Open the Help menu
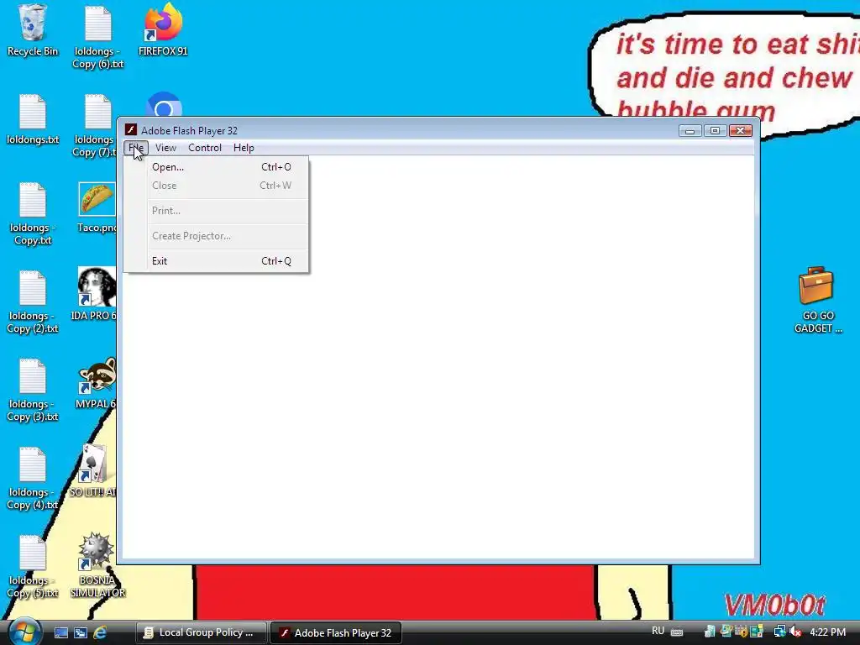860x645 pixels. [244, 148]
